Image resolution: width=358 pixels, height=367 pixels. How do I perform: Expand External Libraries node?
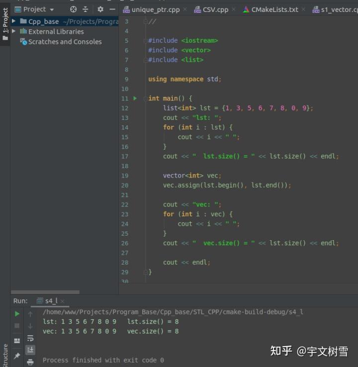point(13,31)
